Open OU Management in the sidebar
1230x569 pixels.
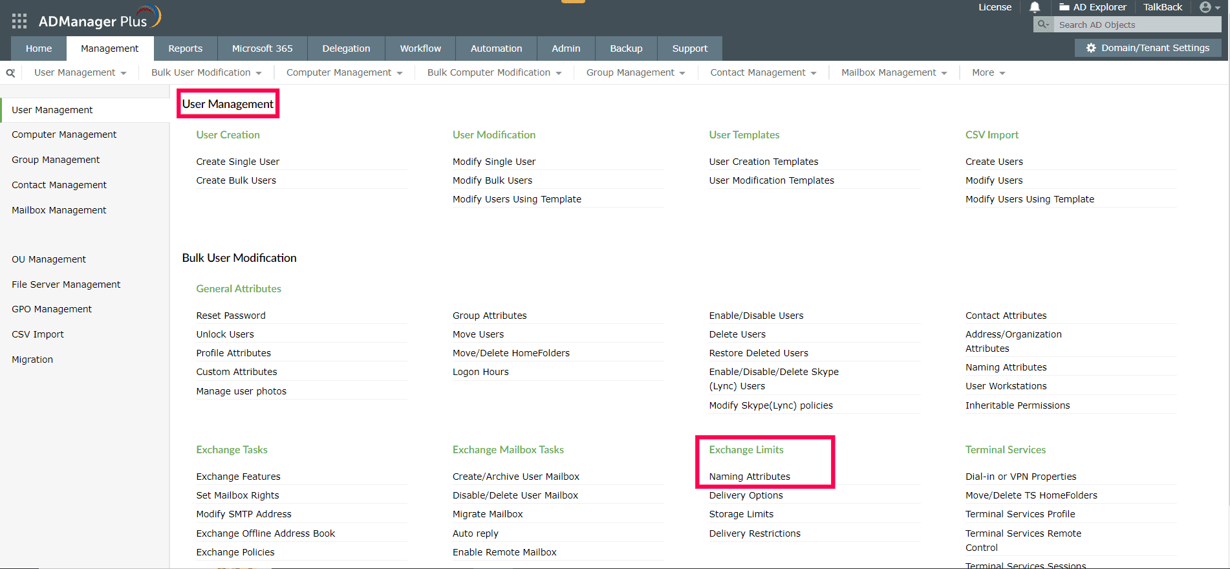click(49, 259)
